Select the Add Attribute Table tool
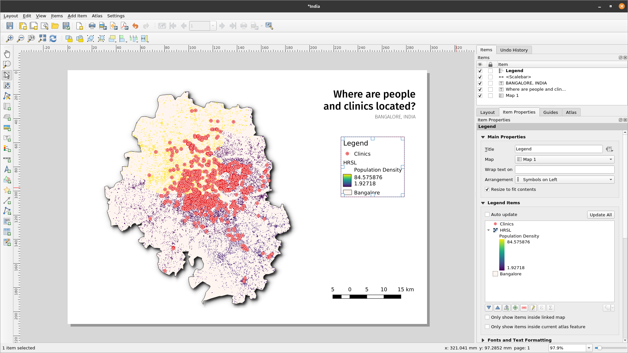Image resolution: width=628 pixels, height=353 pixels. click(x=7, y=232)
